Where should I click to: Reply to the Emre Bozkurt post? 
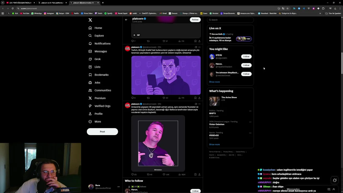pyautogui.click(x=134, y=175)
